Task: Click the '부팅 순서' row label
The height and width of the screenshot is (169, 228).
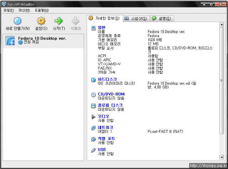Action: coord(106,48)
